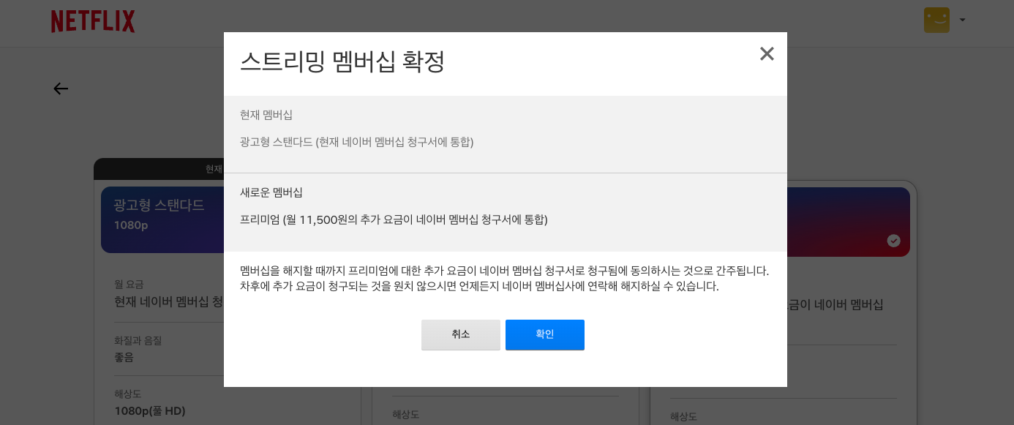
Task: Click the Netflix logo
Action: tap(93, 21)
